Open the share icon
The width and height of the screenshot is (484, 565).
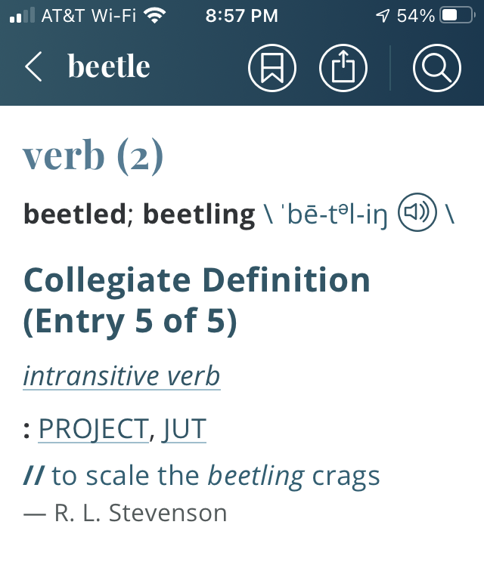tap(343, 68)
